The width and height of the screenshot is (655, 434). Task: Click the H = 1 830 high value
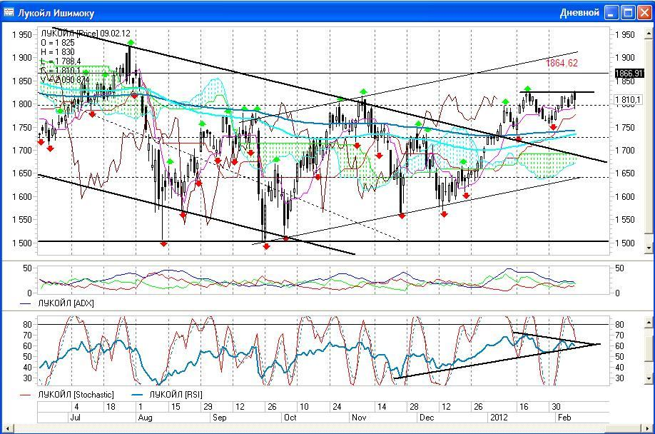pos(58,52)
